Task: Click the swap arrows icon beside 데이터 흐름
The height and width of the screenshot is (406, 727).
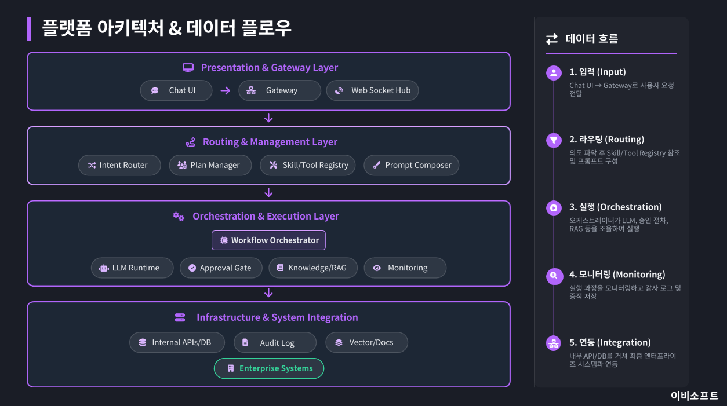Action: pos(552,39)
